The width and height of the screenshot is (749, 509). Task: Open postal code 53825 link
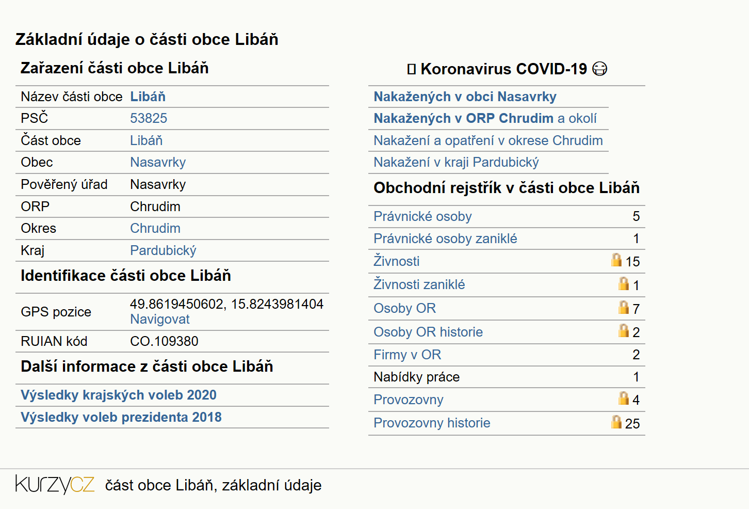tap(149, 118)
